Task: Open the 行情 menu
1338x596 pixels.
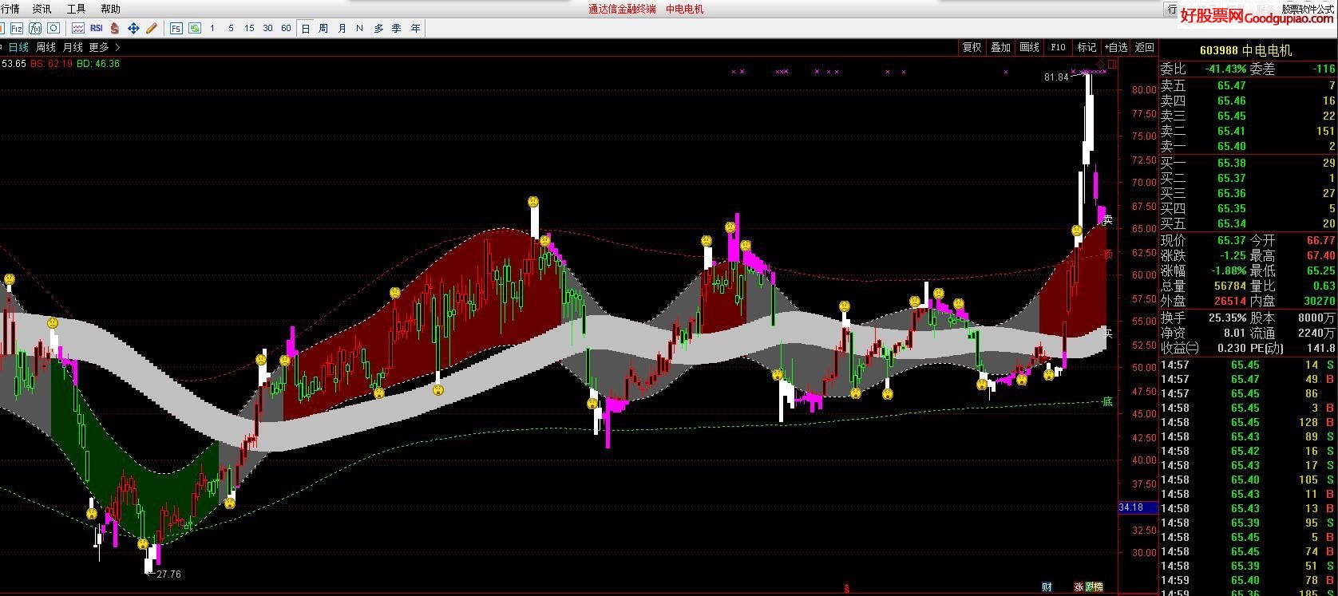Action: 10,9
